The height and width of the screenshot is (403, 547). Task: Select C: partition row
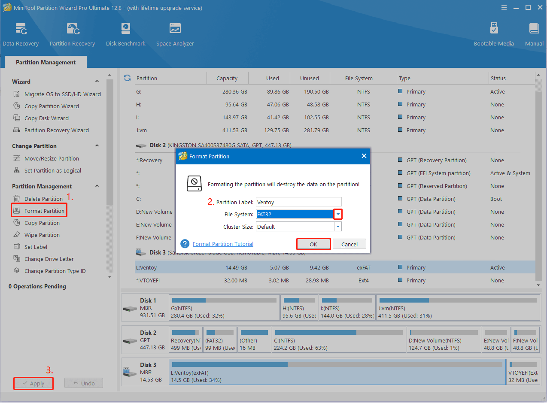tap(335, 199)
